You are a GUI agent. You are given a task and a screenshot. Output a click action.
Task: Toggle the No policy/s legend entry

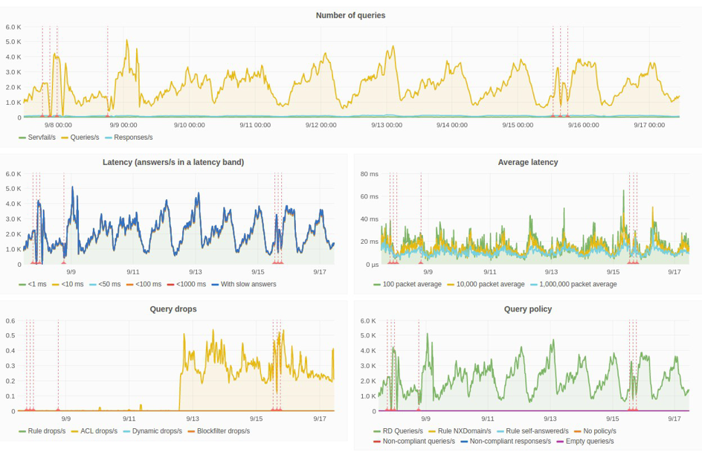point(599,431)
